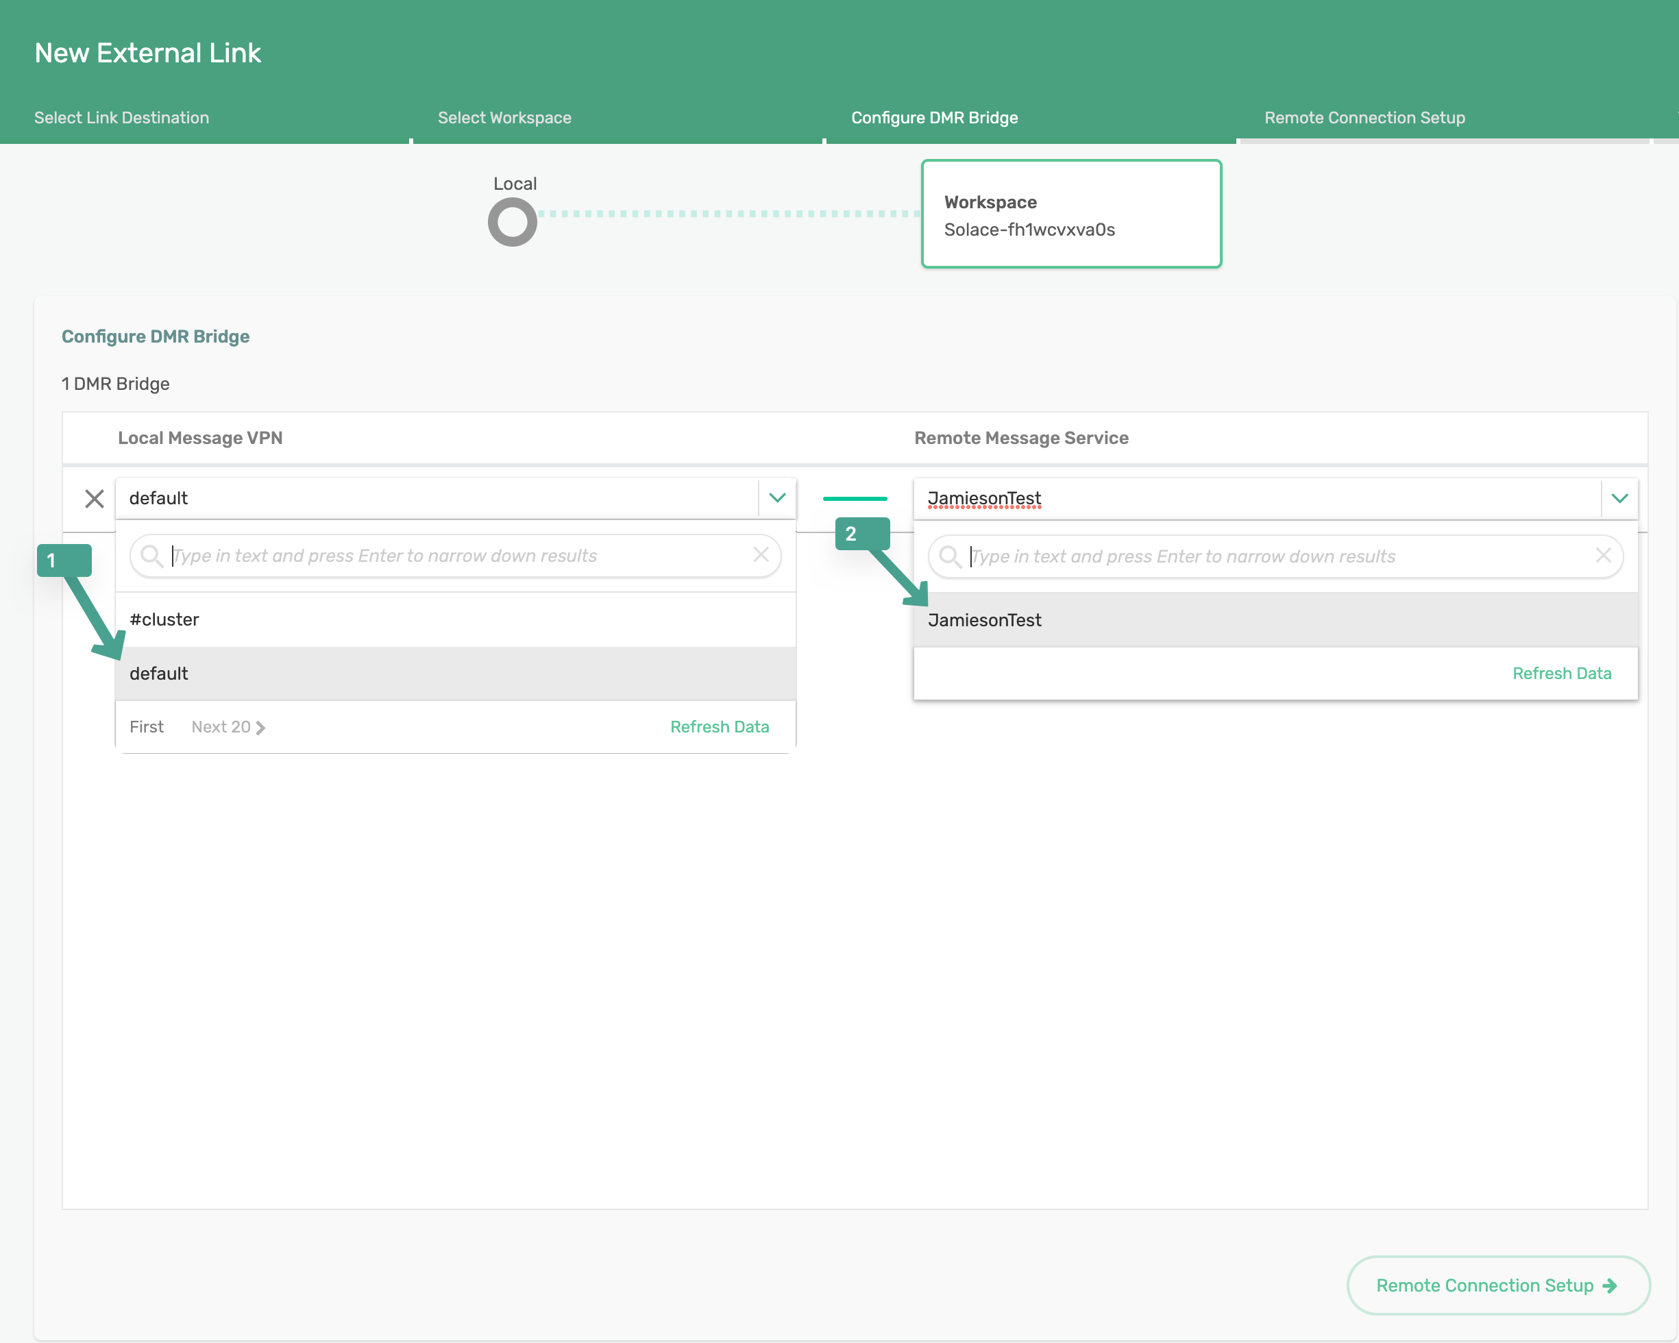This screenshot has width=1679, height=1343.
Task: Open the Select Workspace step tab
Action: click(x=504, y=118)
